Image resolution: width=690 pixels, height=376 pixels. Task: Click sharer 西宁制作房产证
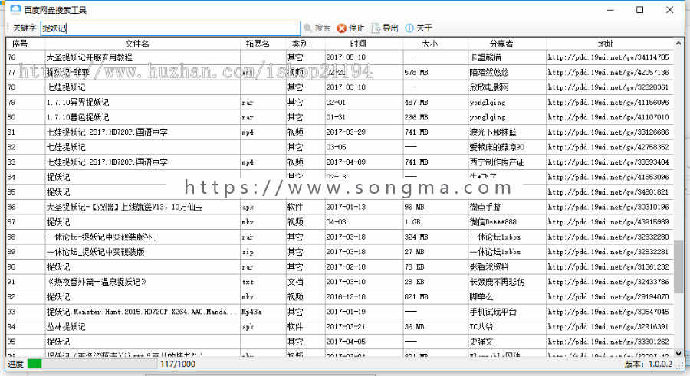(497, 162)
